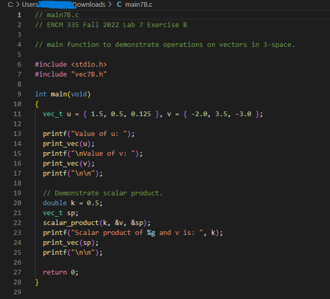Image resolution: width=330 pixels, height=299 pixels.
Task: Click line number 11 in gutter
Action: [17, 114]
